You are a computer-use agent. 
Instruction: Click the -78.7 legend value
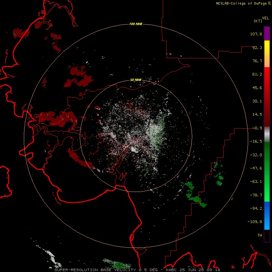[256, 195]
